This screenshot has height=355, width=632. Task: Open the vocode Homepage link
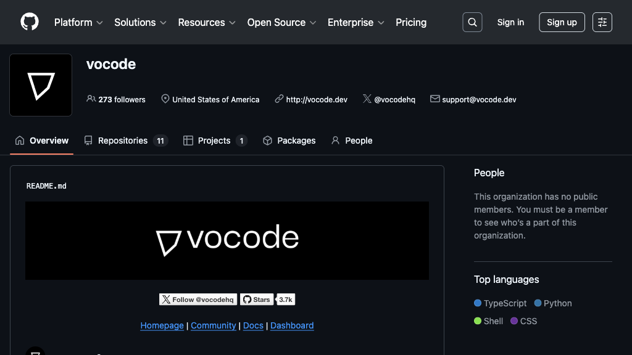click(x=162, y=325)
